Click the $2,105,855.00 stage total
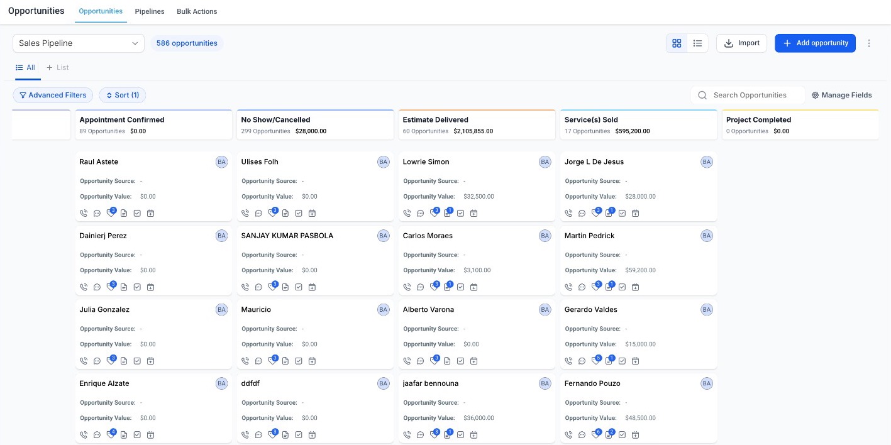The width and height of the screenshot is (891, 445). 473,131
